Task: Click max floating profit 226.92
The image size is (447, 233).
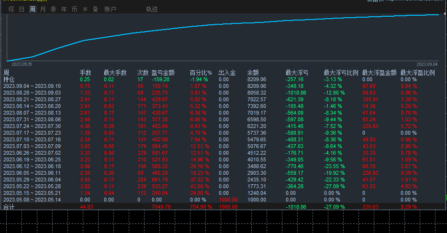Action: click(x=370, y=173)
